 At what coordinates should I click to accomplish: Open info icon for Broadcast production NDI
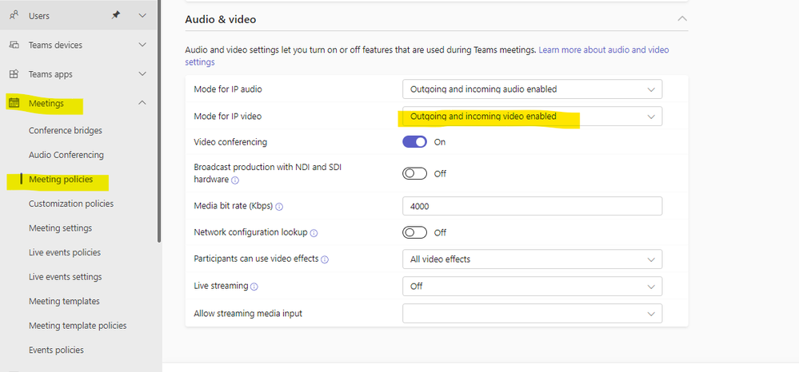[235, 180]
